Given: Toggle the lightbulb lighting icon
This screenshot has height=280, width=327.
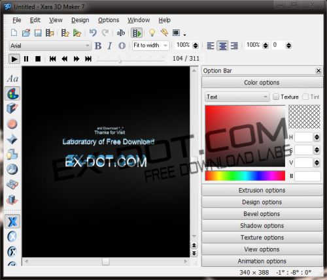Looking at the screenshot, I should (x=152, y=33).
